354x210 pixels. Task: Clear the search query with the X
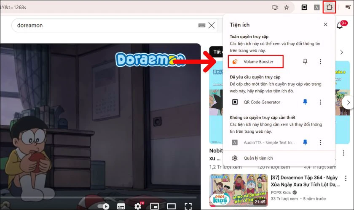coord(211,25)
